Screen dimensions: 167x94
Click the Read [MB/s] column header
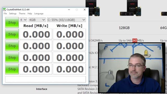point(36,26)
